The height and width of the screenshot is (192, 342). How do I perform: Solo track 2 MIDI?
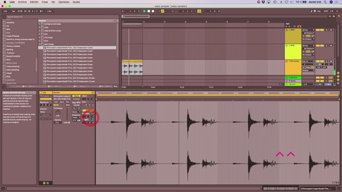pyautogui.click(x=327, y=46)
